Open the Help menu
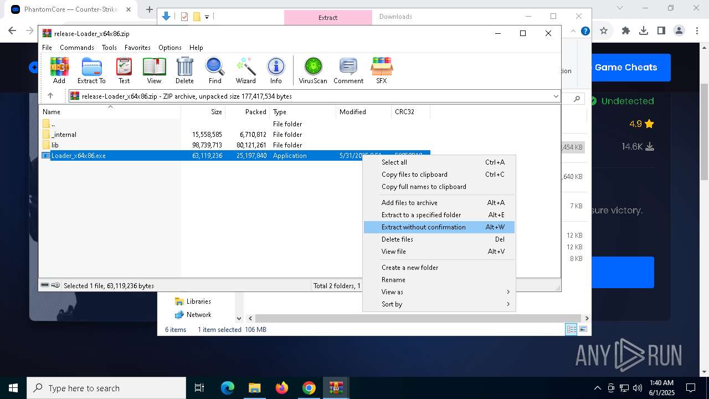This screenshot has height=399, width=709. tap(196, 48)
